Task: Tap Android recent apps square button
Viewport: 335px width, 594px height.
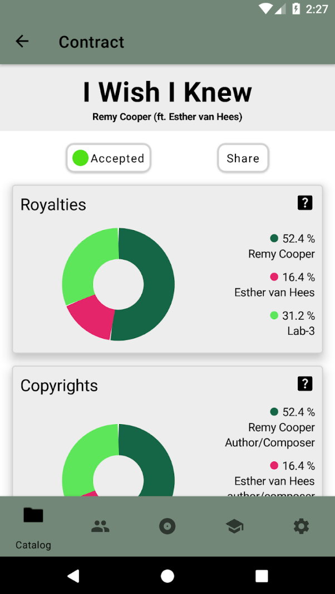Action: (262, 576)
